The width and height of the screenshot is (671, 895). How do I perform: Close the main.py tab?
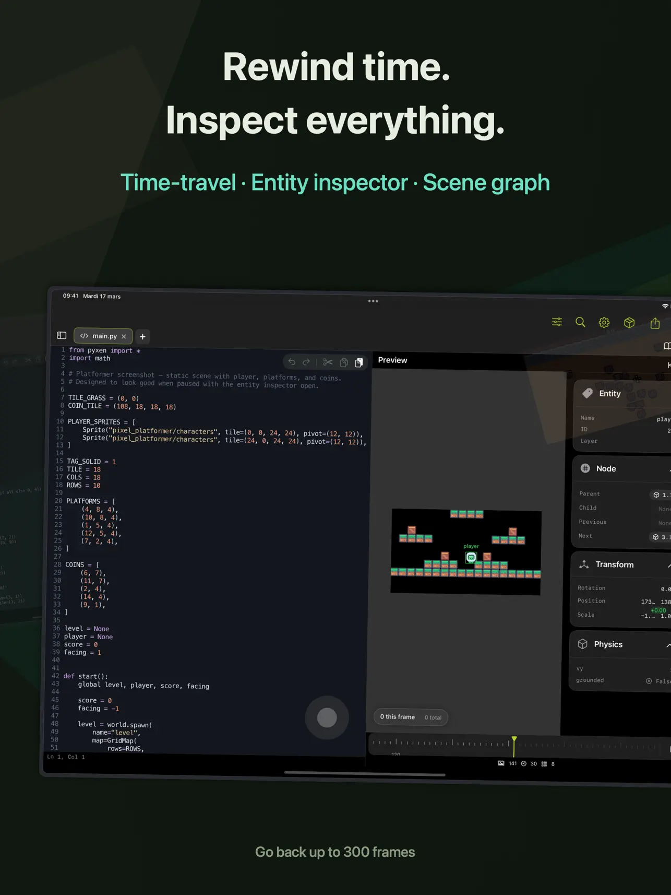coord(124,336)
